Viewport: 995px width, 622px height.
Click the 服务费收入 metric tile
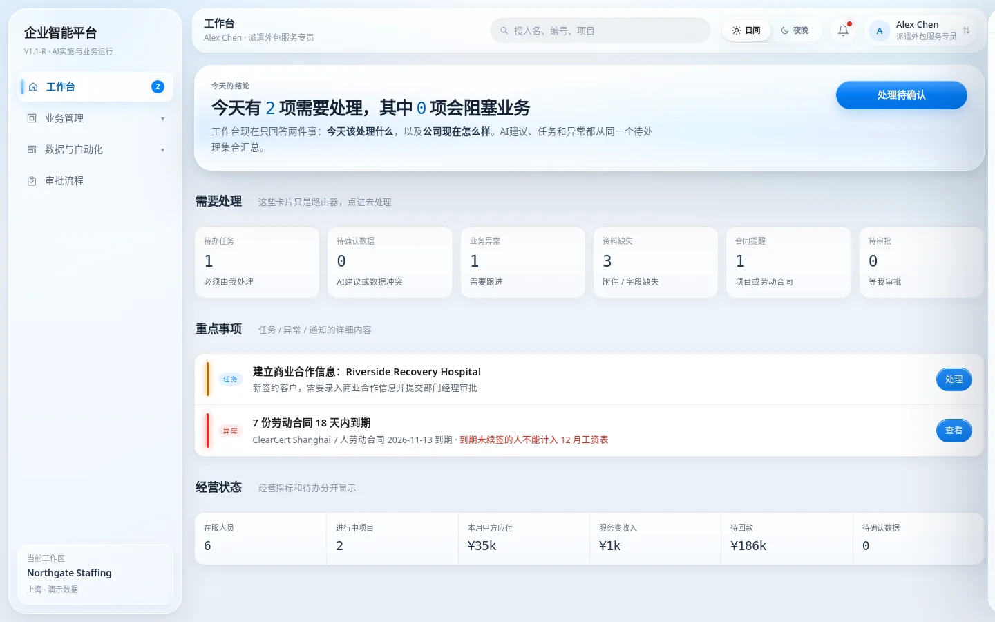coord(655,539)
